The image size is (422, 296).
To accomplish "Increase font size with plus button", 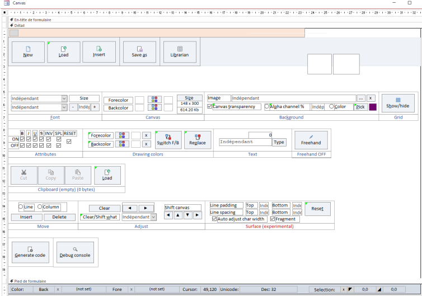I will point(95,107).
